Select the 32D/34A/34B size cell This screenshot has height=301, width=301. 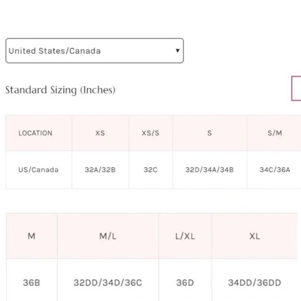click(x=210, y=170)
